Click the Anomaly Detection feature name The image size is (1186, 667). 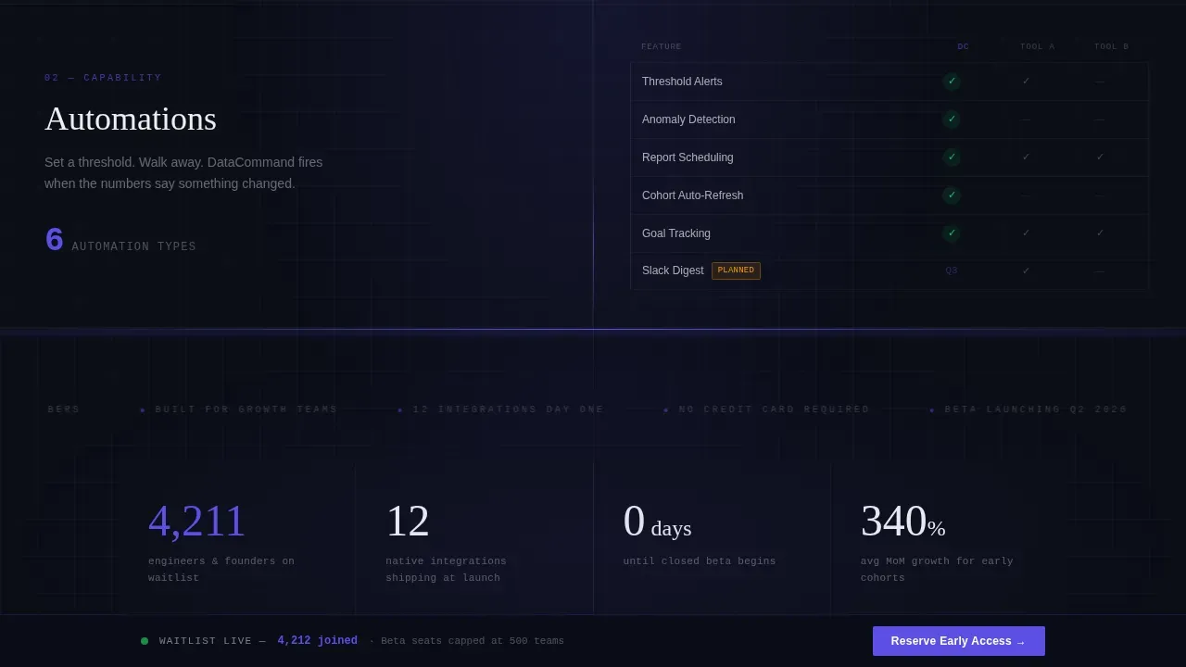pos(688,120)
